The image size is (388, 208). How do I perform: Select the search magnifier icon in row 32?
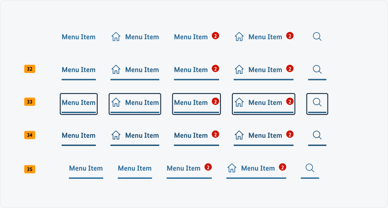click(x=317, y=69)
